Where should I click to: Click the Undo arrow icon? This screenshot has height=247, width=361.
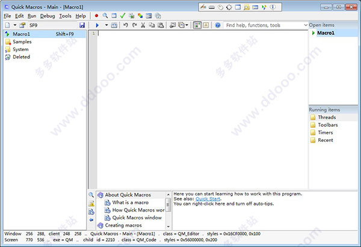pyautogui.click(x=126, y=25)
